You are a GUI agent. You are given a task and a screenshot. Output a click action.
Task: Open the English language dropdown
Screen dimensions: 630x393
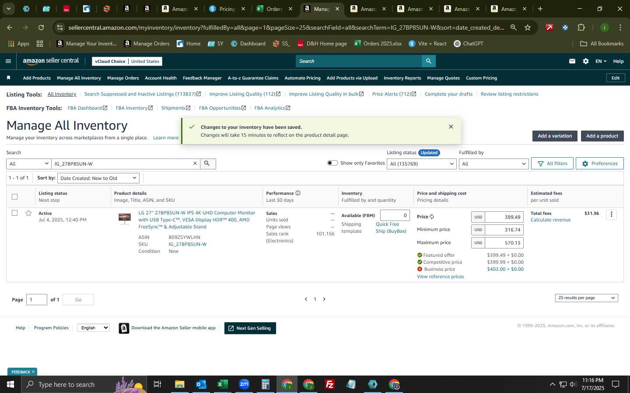point(93,327)
